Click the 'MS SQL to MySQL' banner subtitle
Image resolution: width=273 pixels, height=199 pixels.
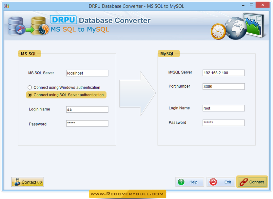pos(80,29)
